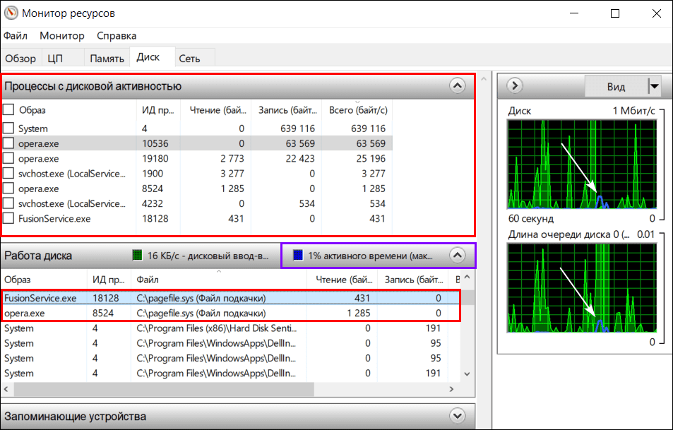This screenshot has height=430, width=673.
Task: Toggle the select-all Образ checkbox
Action: (x=8, y=109)
